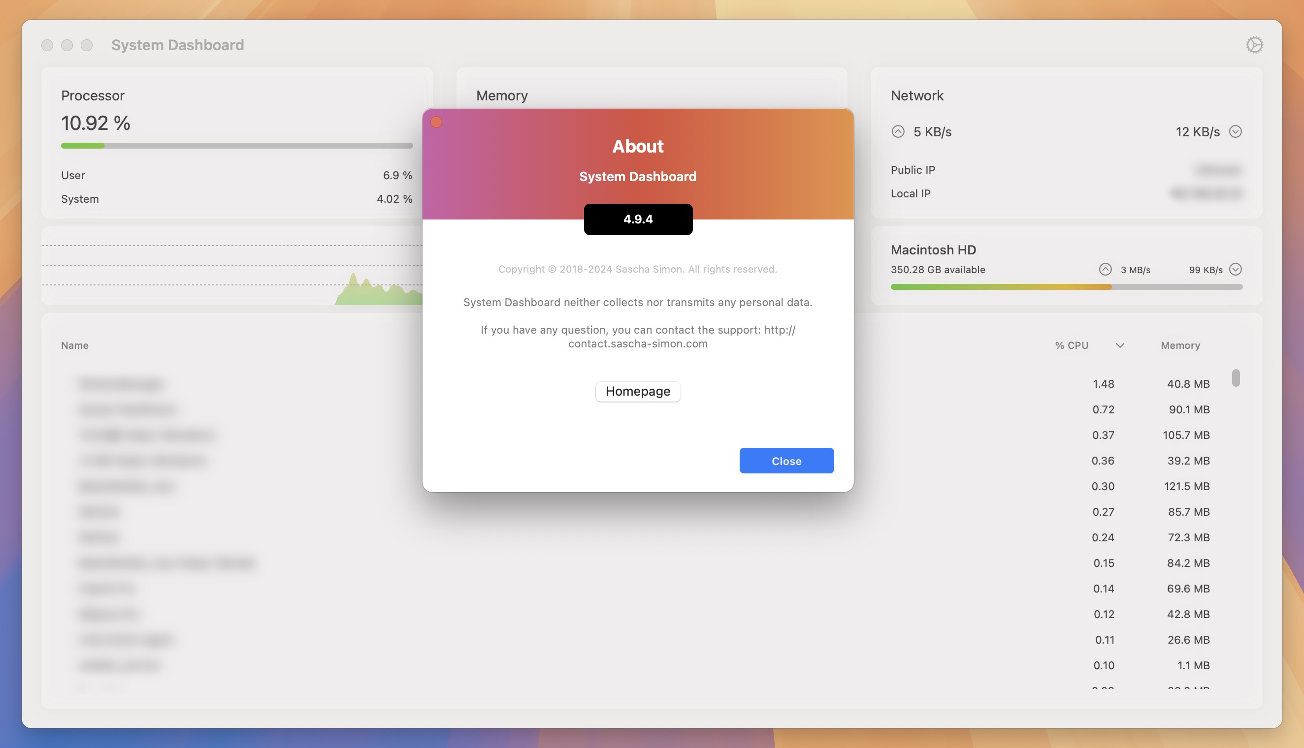The image size is (1304, 748).
Task: Click the macOS menu bar area
Action: pyautogui.click(x=652, y=10)
